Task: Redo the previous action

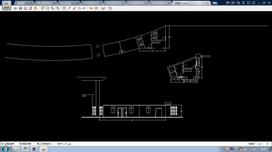Action: [x=84, y=8]
